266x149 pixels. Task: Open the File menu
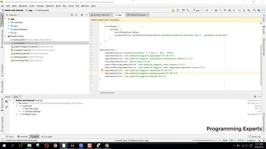(x=2, y=6)
